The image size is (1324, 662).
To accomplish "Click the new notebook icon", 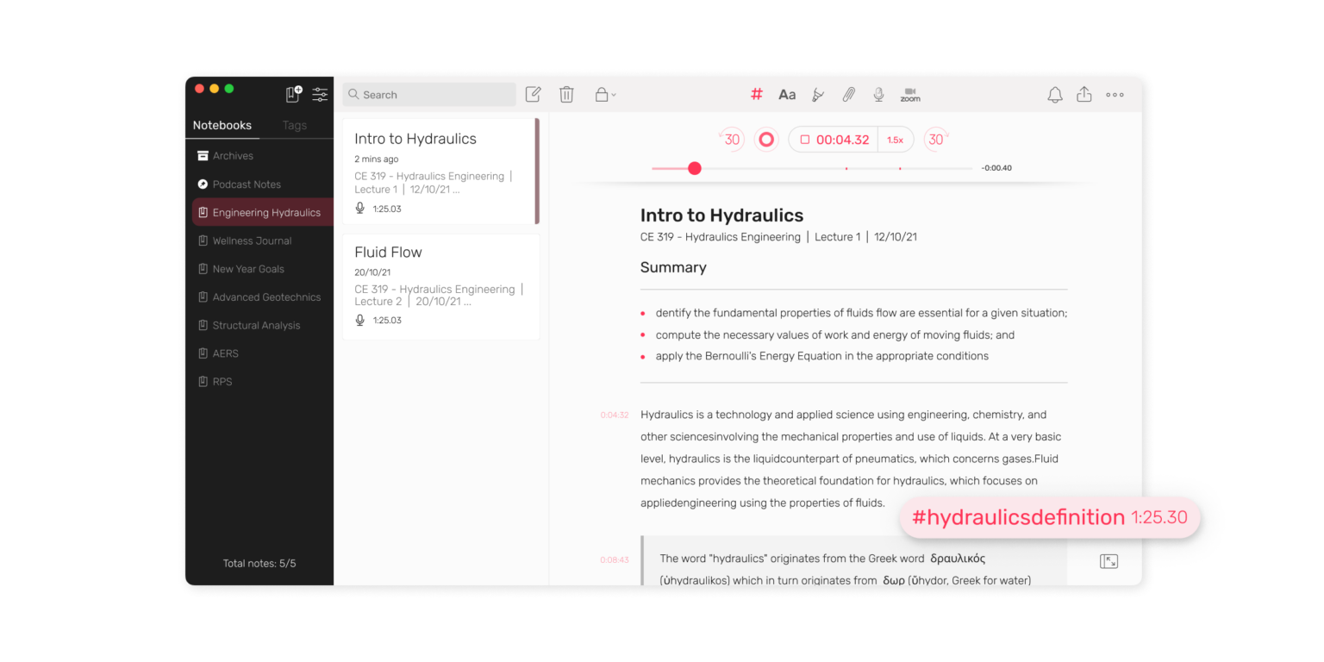I will coord(294,94).
